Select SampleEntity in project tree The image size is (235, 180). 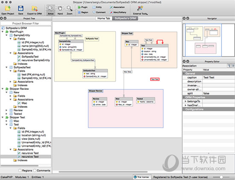pos(22,35)
